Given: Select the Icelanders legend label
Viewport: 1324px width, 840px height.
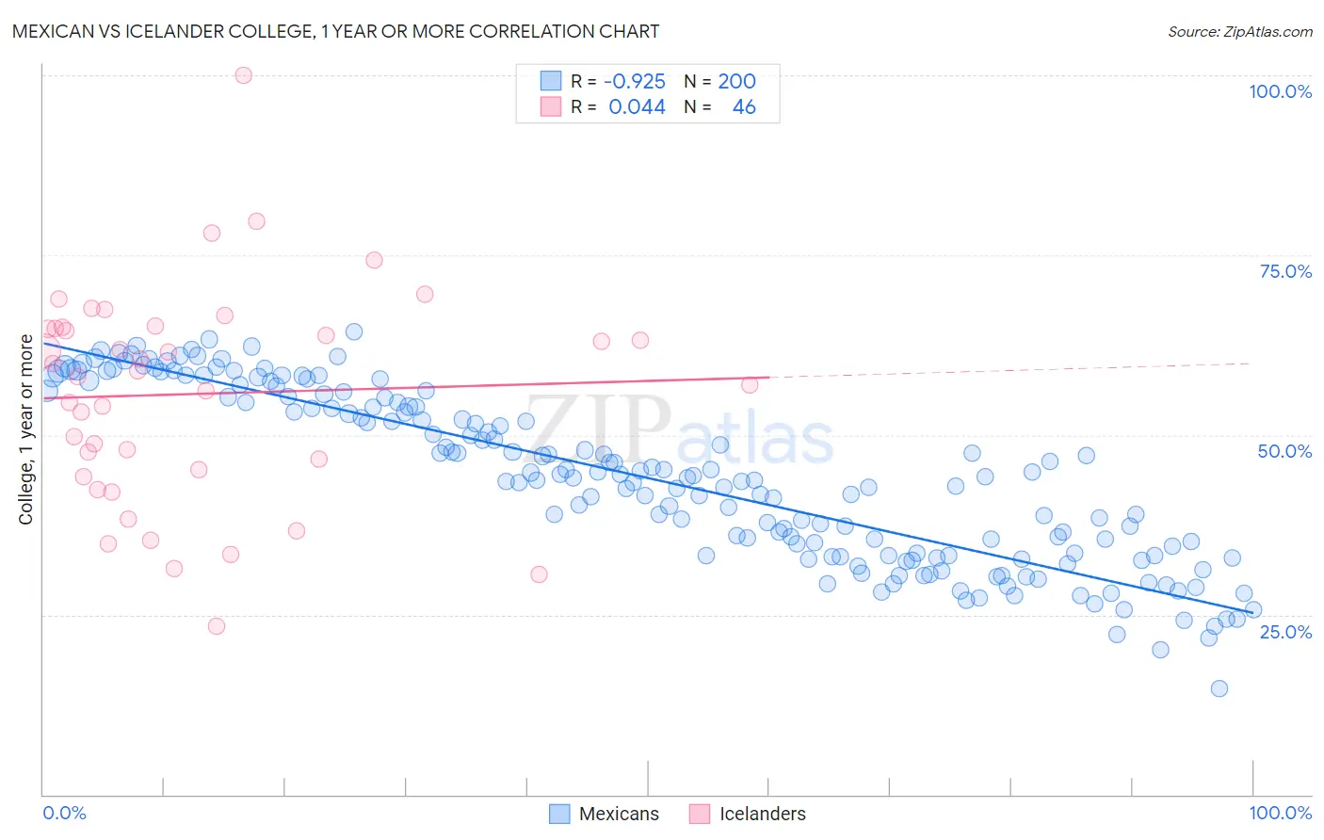Looking at the screenshot, I should coord(763,814).
